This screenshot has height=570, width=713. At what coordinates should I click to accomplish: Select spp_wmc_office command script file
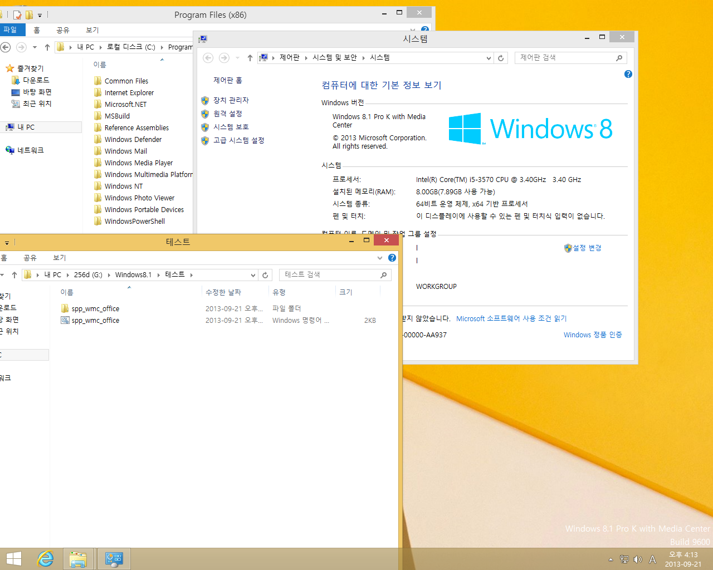(x=95, y=321)
